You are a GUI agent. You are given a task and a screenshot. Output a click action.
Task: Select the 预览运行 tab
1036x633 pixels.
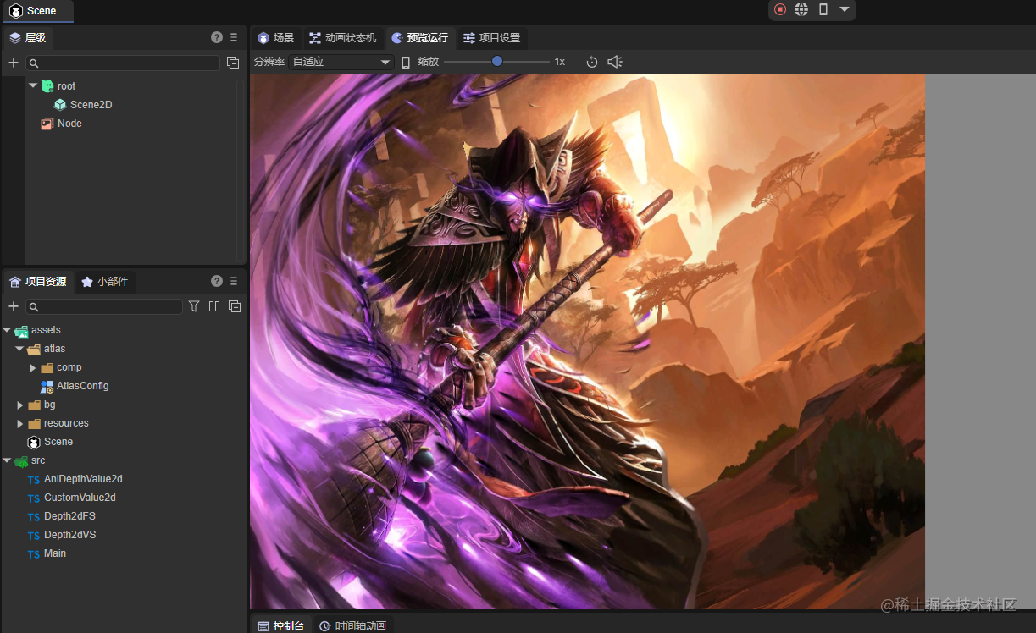pos(420,38)
